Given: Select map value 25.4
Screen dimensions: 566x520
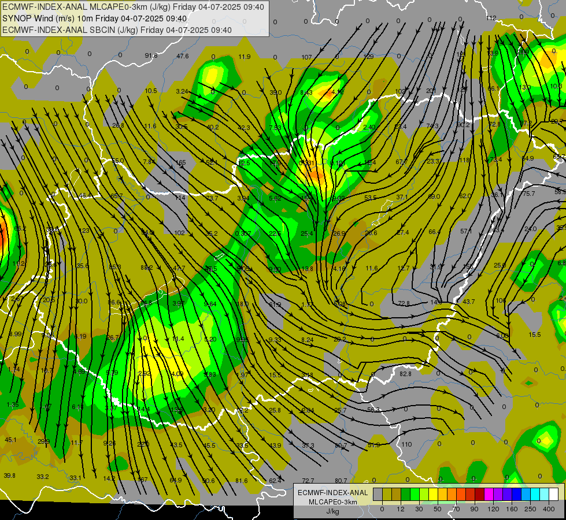Looking at the screenshot, I should (x=307, y=233).
